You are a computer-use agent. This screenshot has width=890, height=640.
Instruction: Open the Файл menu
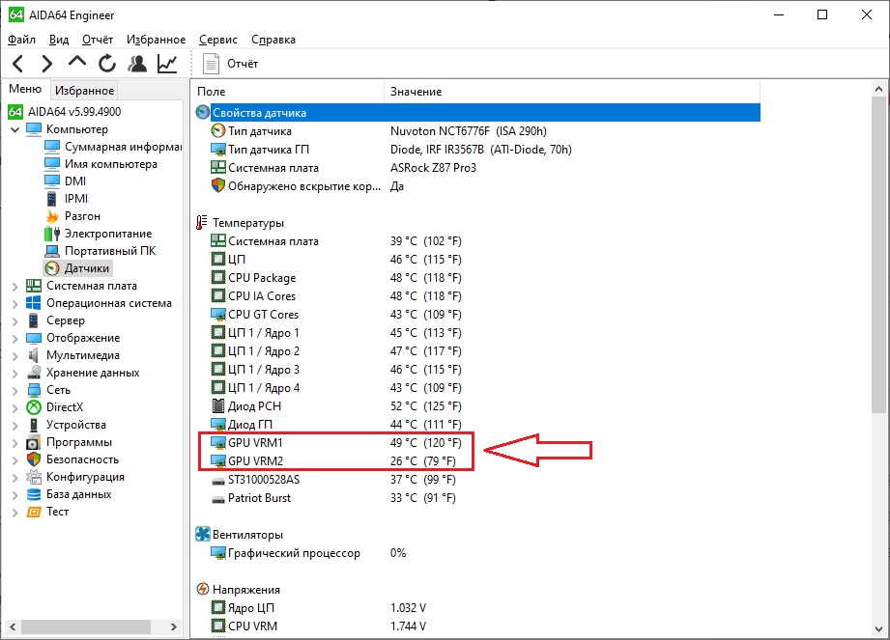tap(21, 40)
